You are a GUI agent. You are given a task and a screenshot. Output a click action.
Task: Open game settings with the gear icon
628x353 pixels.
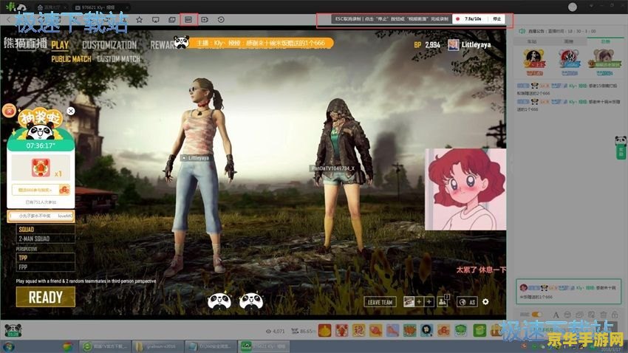click(x=485, y=302)
